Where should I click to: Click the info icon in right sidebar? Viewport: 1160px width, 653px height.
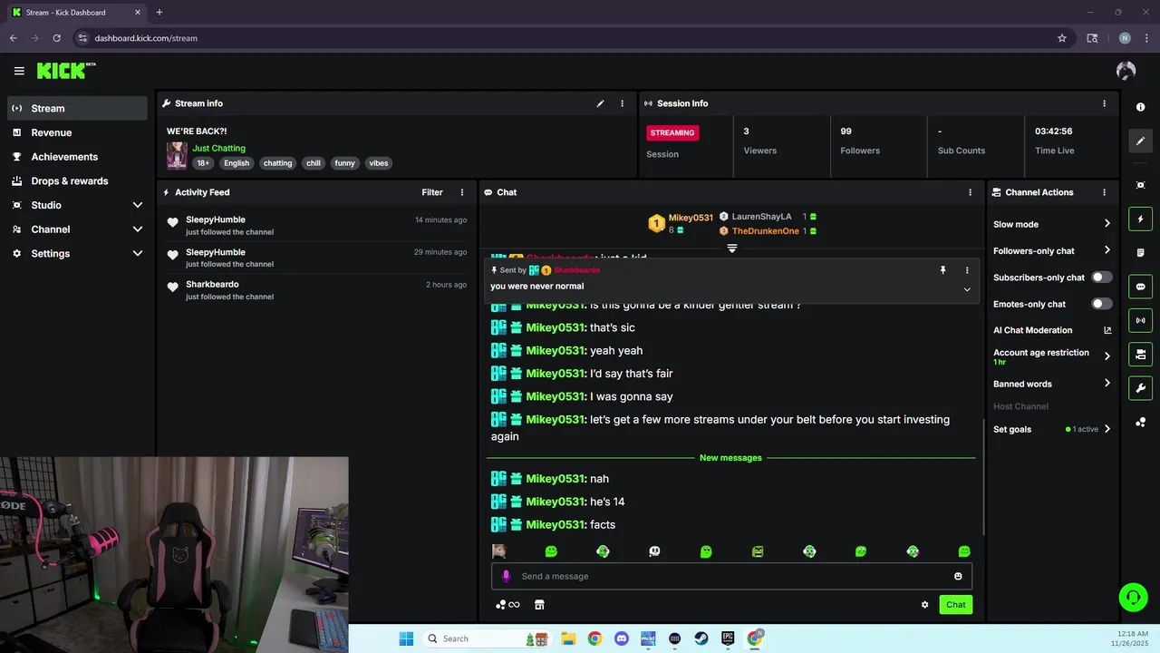click(1140, 107)
